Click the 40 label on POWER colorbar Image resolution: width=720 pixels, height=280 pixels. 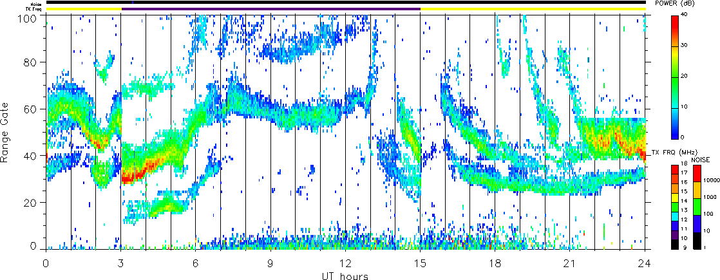pyautogui.click(x=684, y=15)
